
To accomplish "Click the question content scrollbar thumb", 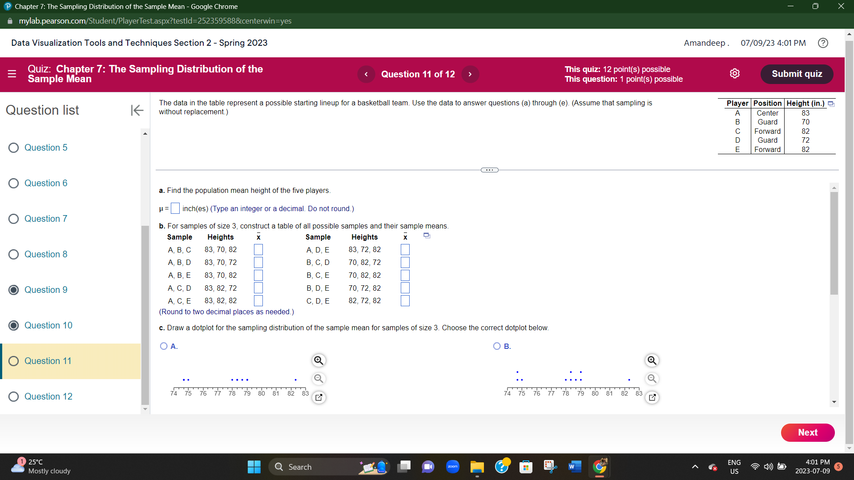I will (x=834, y=243).
